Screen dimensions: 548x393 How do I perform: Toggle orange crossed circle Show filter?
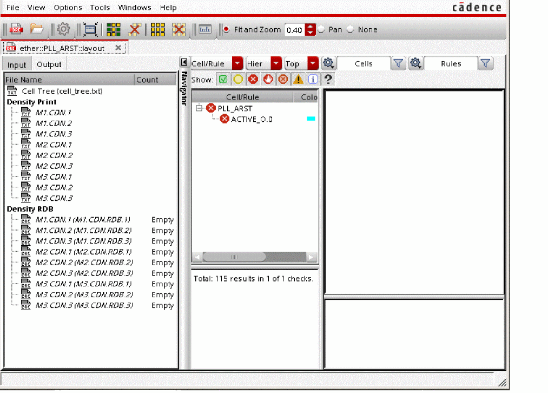point(283,80)
